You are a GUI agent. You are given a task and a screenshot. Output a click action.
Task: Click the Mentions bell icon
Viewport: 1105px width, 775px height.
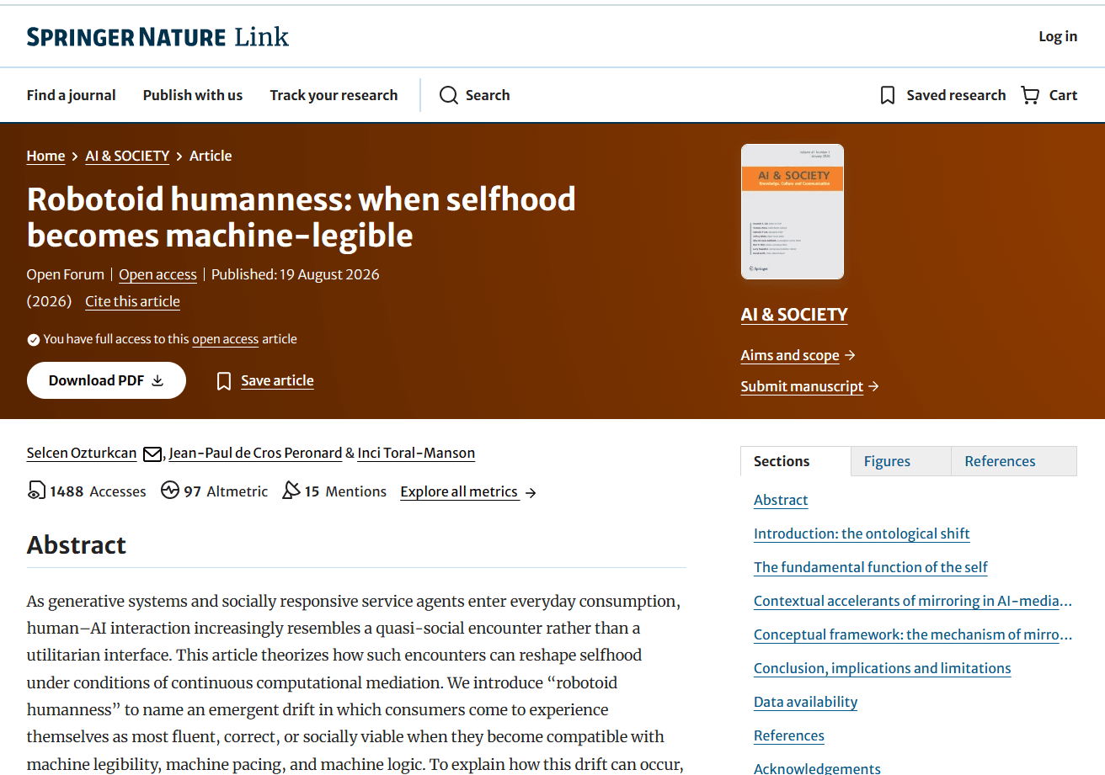[x=291, y=491]
